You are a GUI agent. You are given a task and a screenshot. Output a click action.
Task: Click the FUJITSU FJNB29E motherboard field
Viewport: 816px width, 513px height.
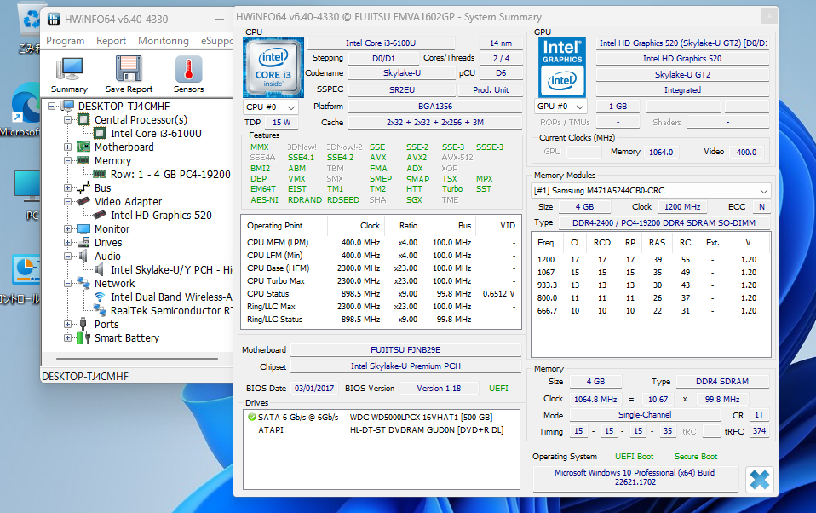point(405,350)
